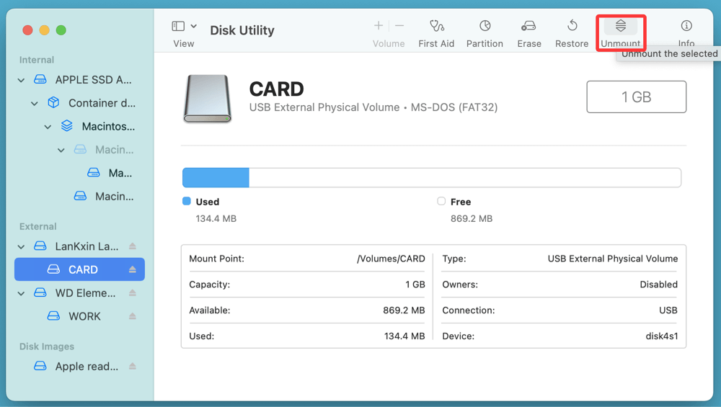Eject the LanKxin disk
The width and height of the screenshot is (721, 407).
(133, 246)
